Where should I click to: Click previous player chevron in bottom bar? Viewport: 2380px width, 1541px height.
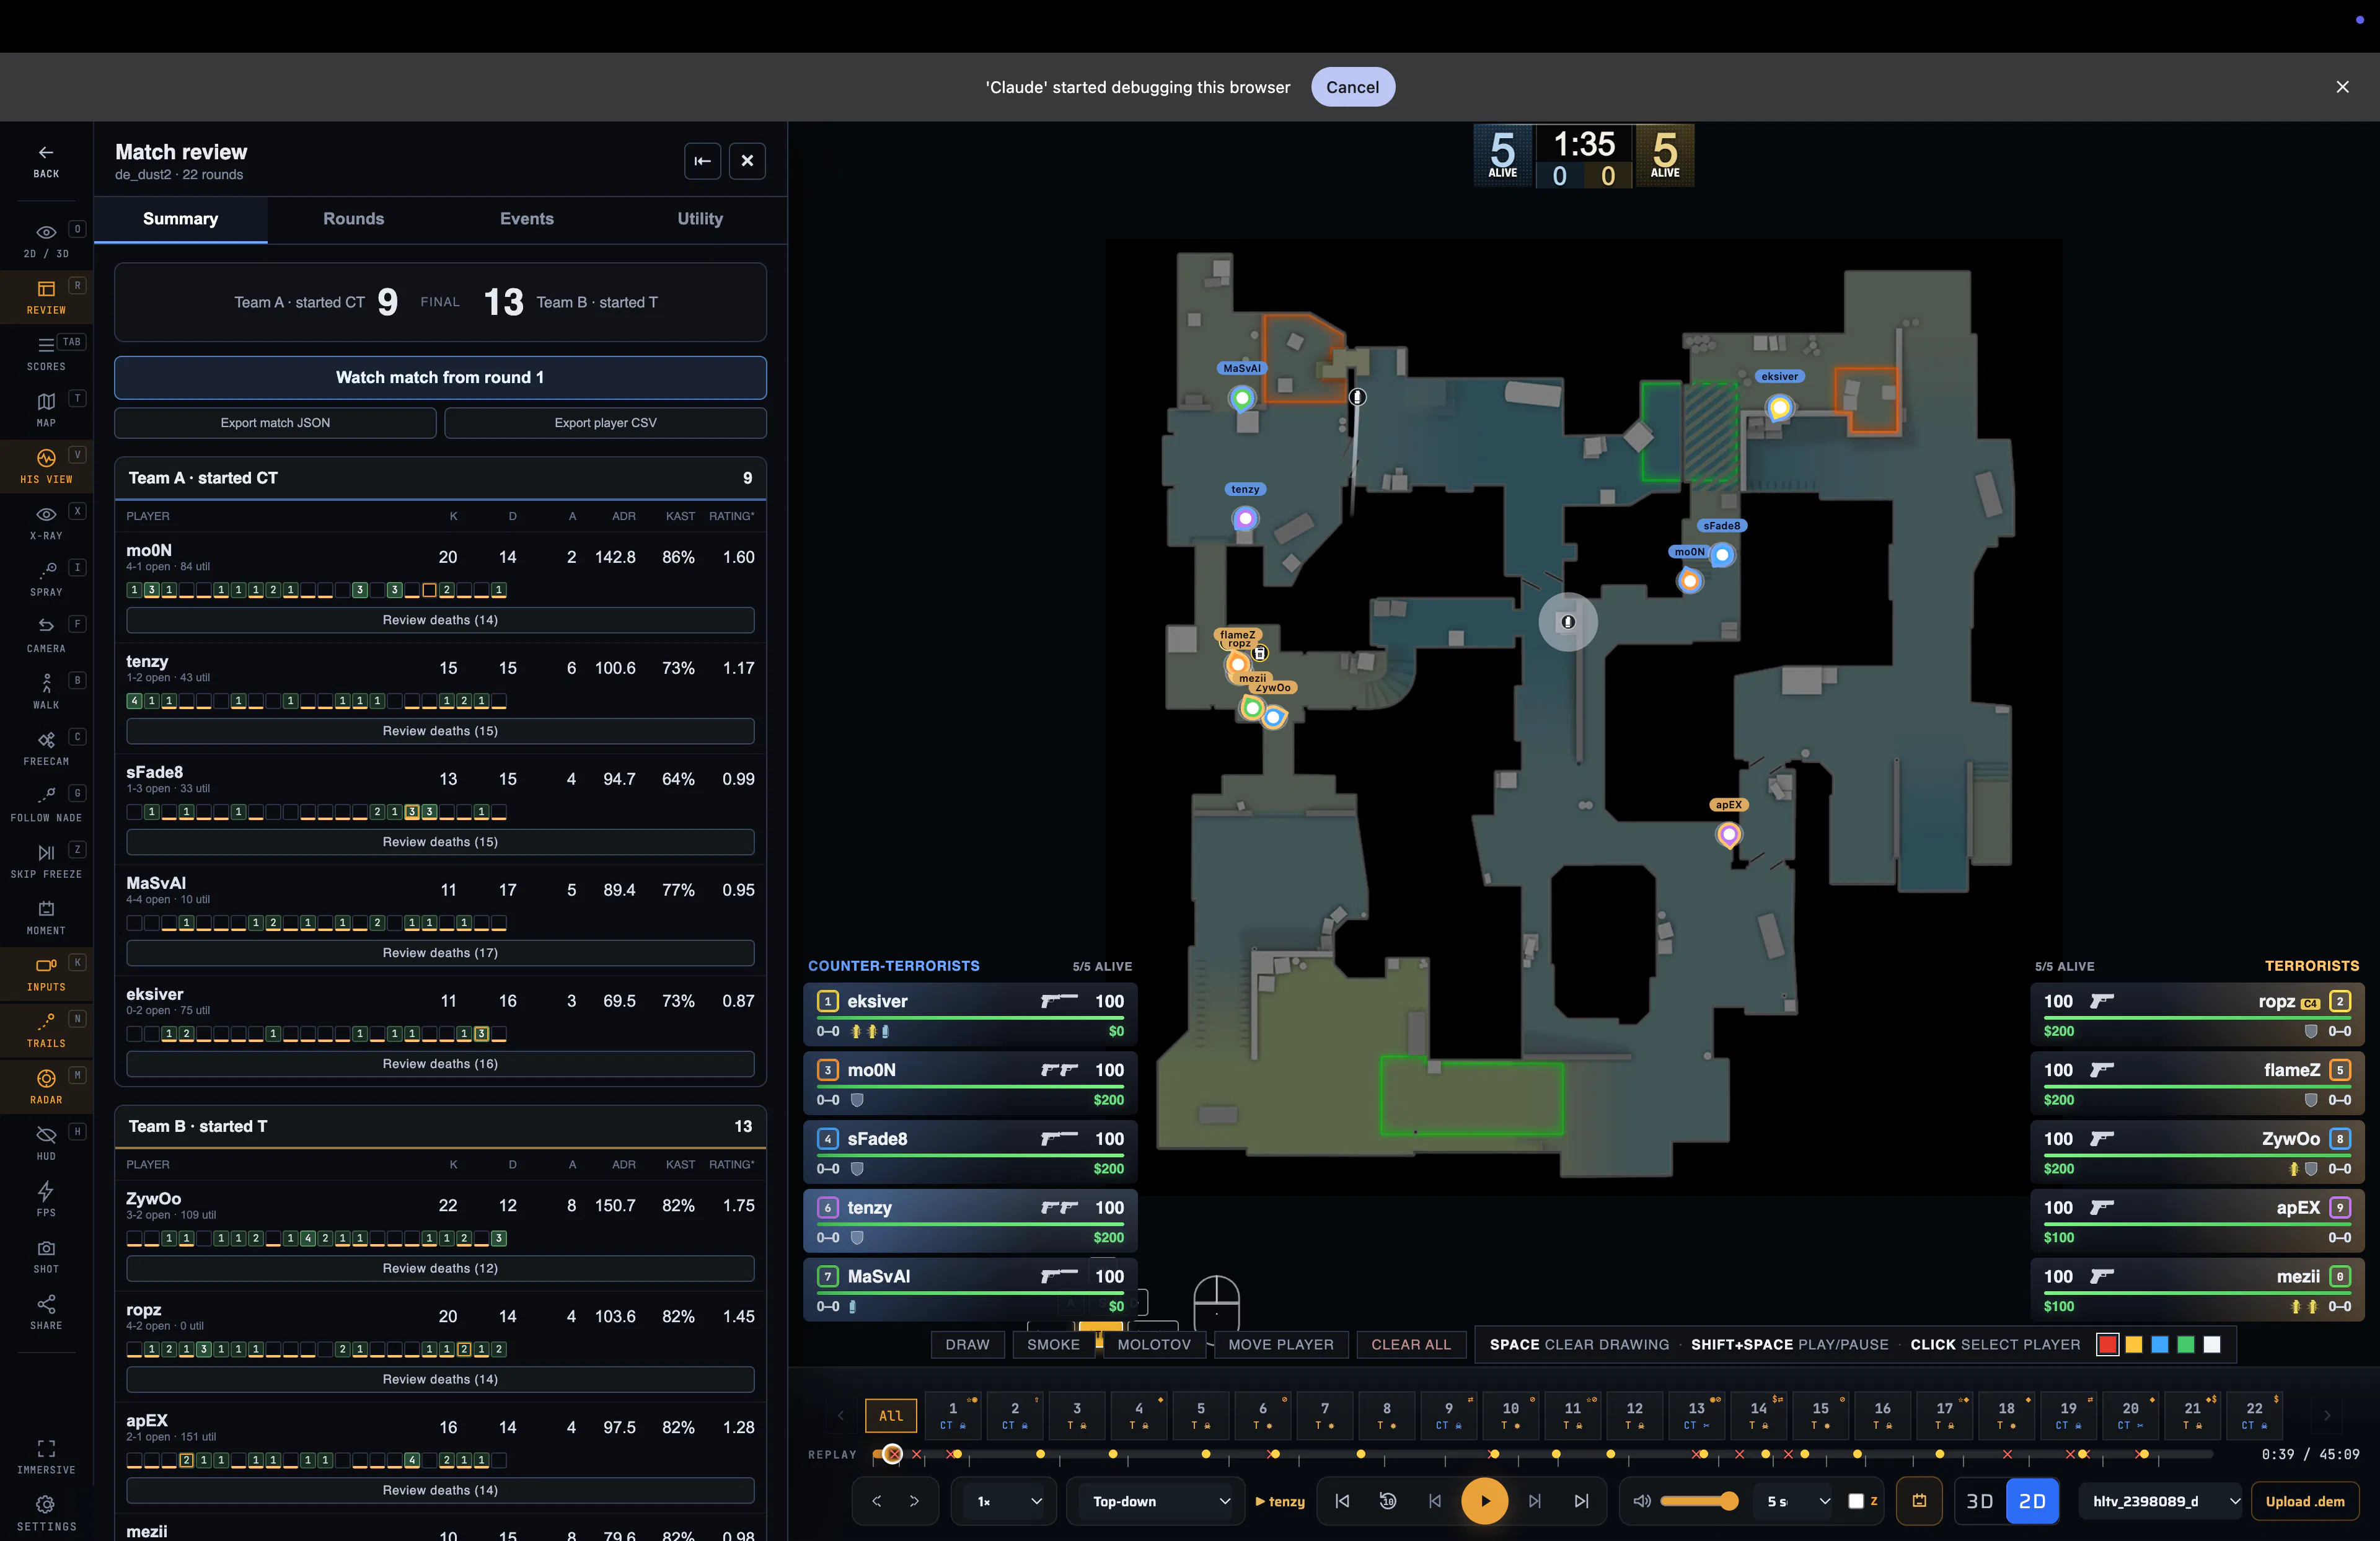876,1501
